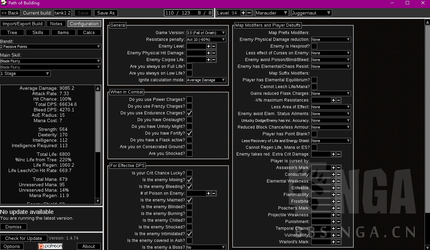The image size is (430, 250).
Task: Increase Enfeeble curse level with plus
Action: 333,188
